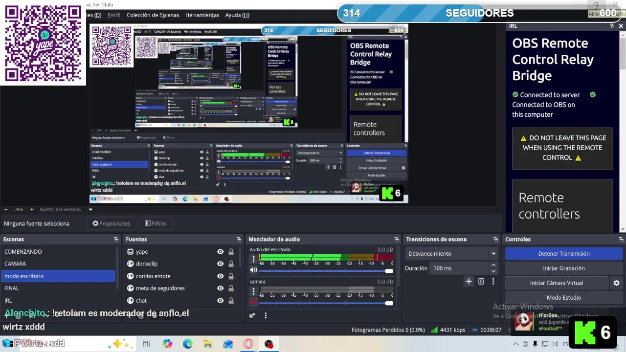Undock the Escenas panel
The height and width of the screenshot is (352, 626).
coord(116,239)
